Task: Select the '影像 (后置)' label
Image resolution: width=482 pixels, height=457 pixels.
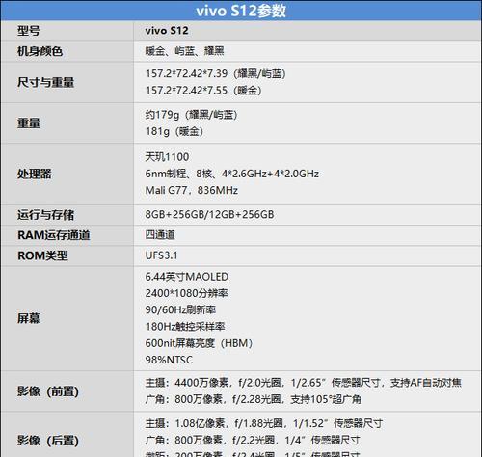Action: tap(48, 441)
